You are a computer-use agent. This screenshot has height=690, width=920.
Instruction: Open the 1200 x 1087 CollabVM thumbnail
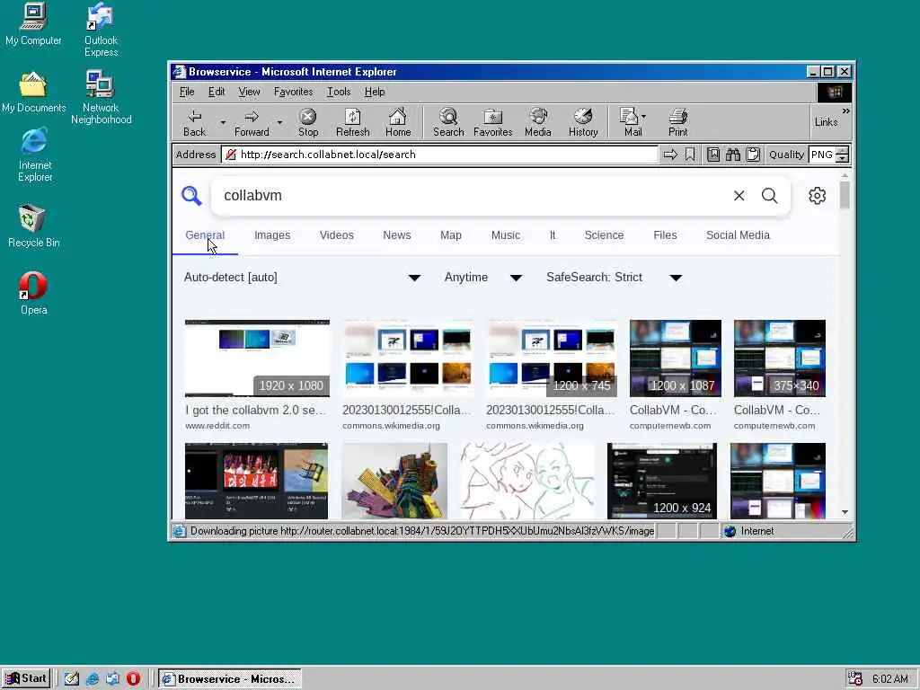[x=676, y=358]
